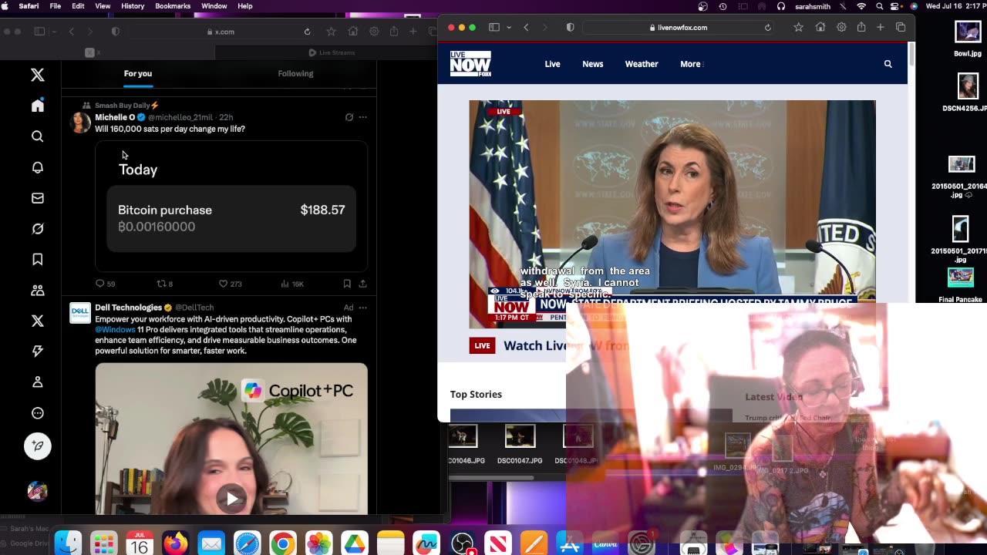Launch Google Chrome from the Dock

[283, 543]
